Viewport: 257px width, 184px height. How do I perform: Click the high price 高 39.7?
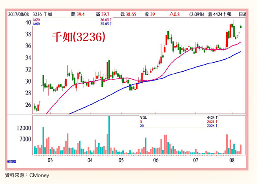[102, 15]
